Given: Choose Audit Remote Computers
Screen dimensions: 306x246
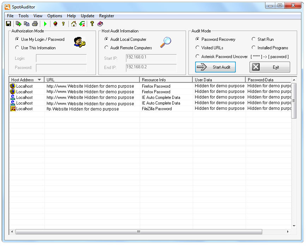Looking at the screenshot, I should click(x=107, y=48).
